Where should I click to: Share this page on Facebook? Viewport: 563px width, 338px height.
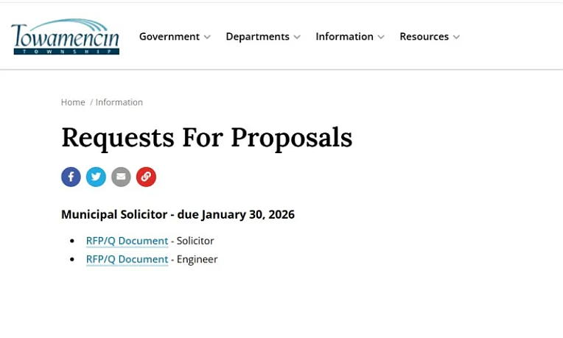[71, 177]
